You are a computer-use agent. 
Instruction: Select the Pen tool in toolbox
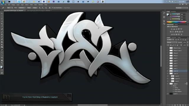point(2,50)
